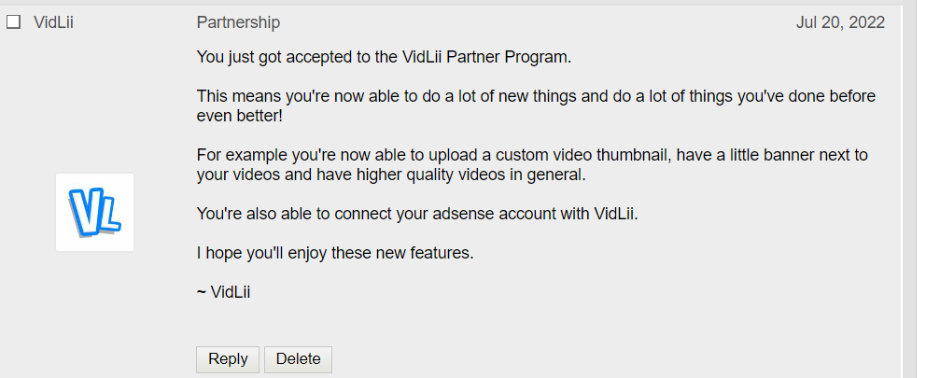The image size is (926, 378).
Task: Click the line "I hope you'll enjoy these new features"
Action: click(335, 253)
